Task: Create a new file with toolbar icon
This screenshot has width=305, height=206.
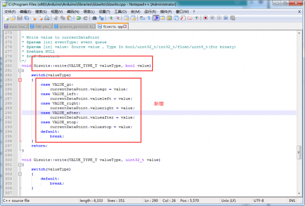Action: pos(7,18)
